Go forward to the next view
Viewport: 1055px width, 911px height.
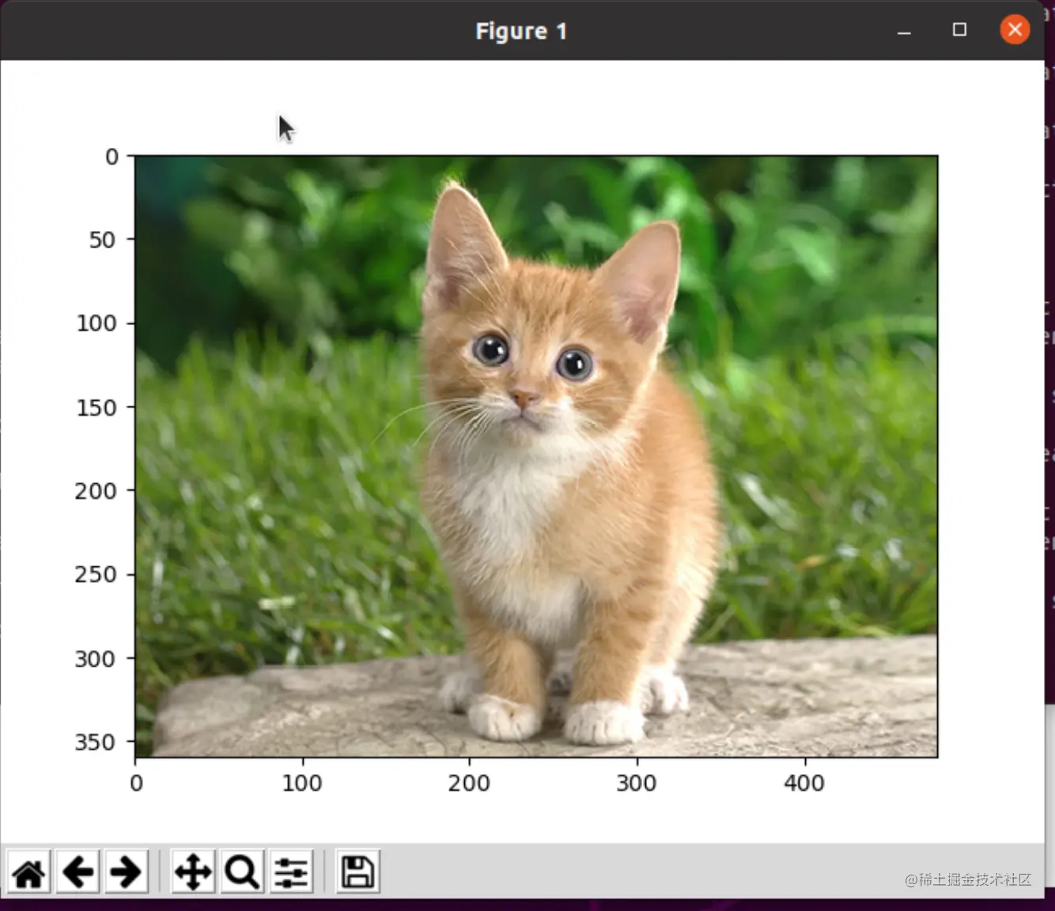point(127,872)
